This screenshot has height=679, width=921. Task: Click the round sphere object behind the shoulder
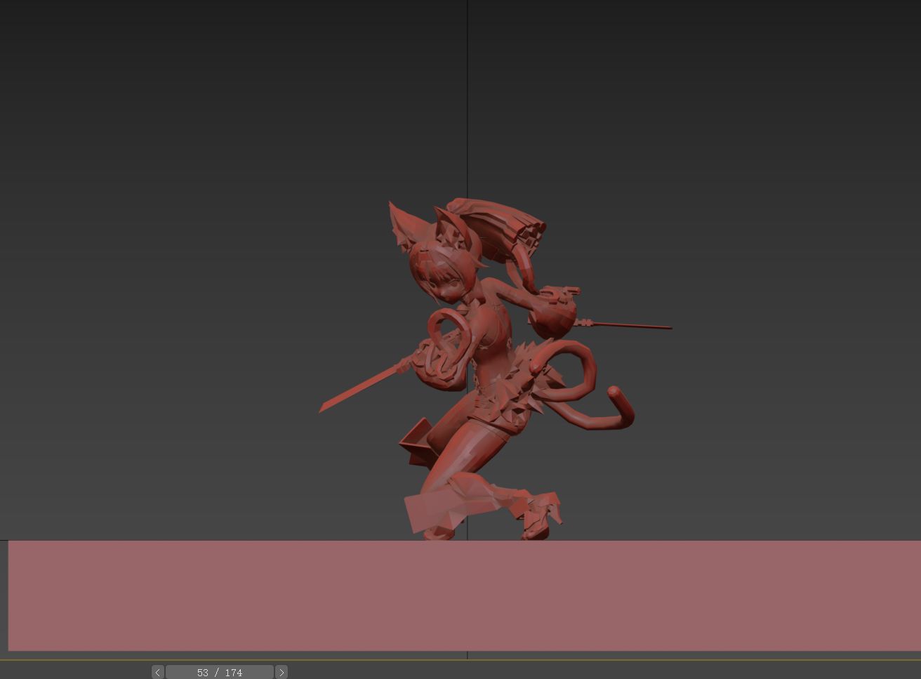[x=553, y=317]
